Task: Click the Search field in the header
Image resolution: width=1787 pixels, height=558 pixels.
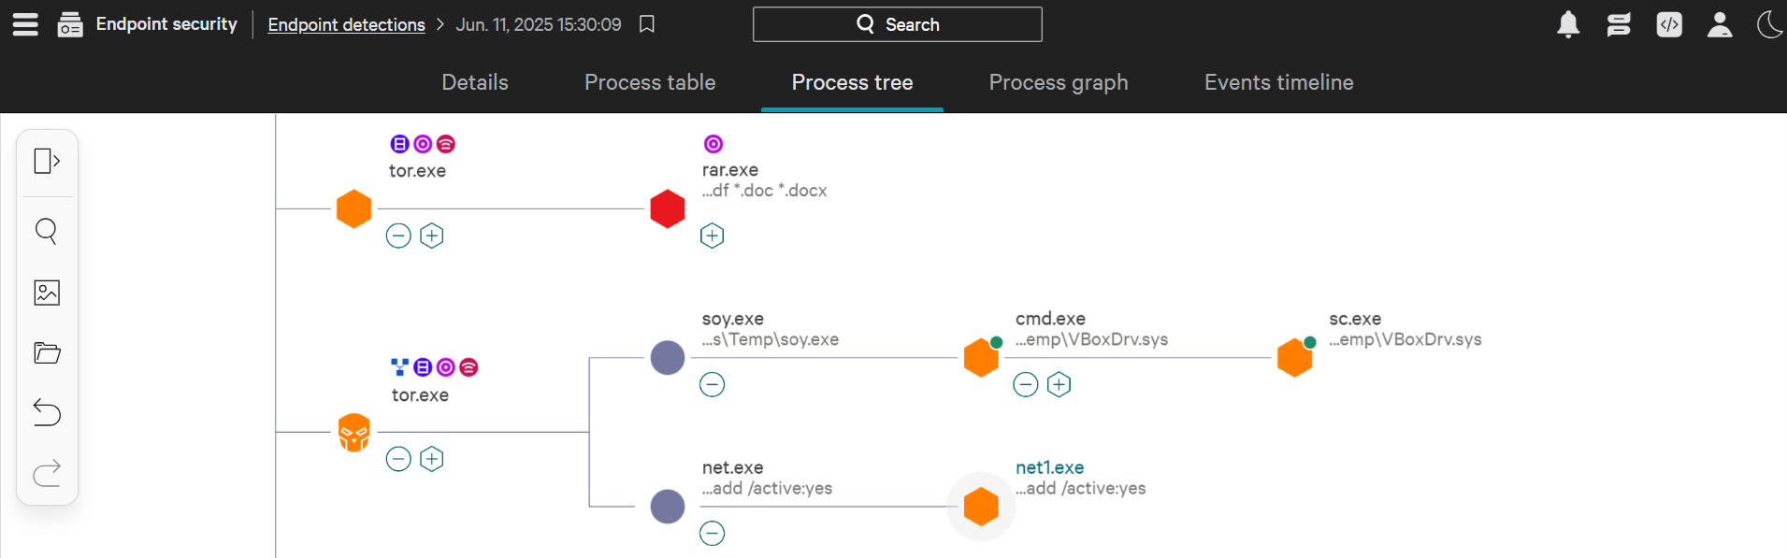Action: point(897,24)
